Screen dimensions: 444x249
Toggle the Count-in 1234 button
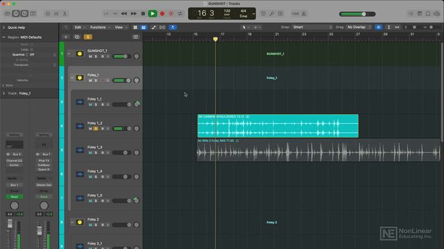coord(296,14)
